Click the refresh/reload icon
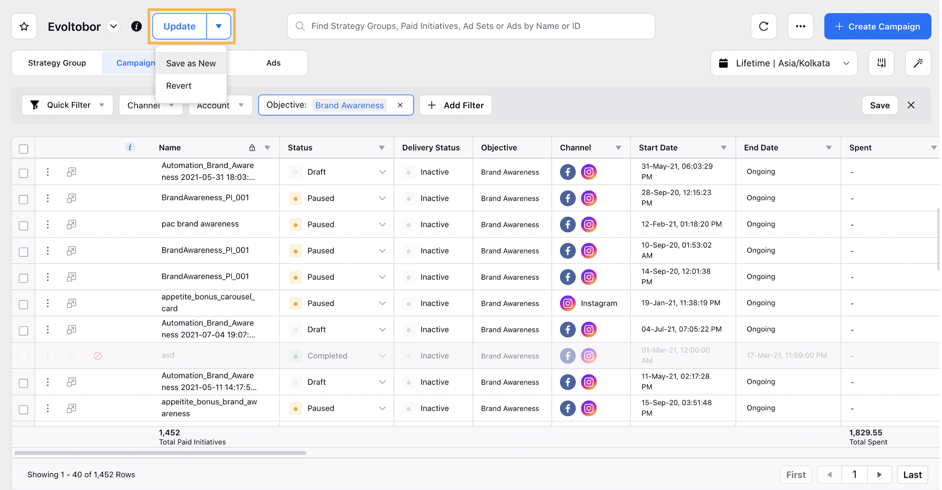The image size is (942, 490). pyautogui.click(x=763, y=26)
